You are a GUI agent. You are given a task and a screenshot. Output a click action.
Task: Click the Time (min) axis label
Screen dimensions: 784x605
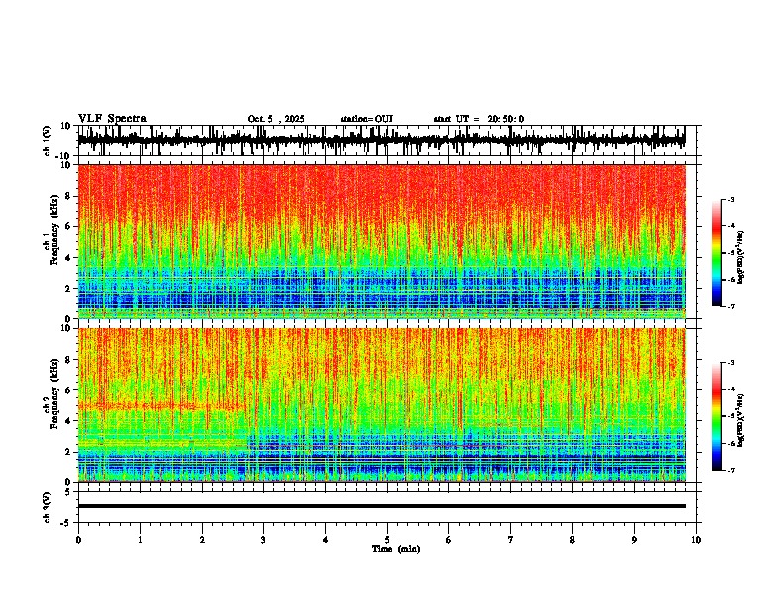pos(396,549)
